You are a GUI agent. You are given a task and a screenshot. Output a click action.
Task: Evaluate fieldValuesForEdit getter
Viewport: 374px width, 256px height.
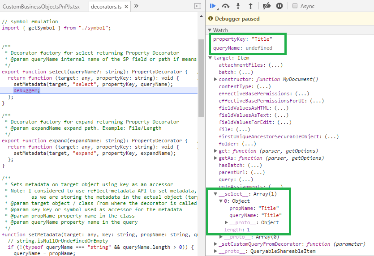tap(284, 122)
